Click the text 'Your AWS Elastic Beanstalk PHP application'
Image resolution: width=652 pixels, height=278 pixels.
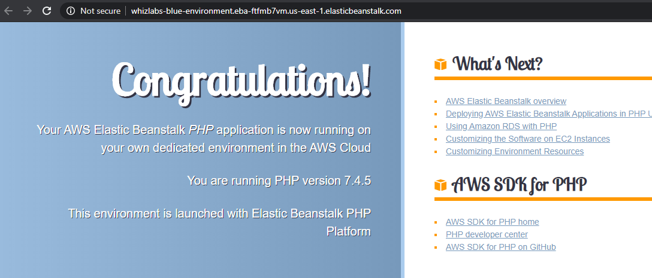click(x=156, y=130)
